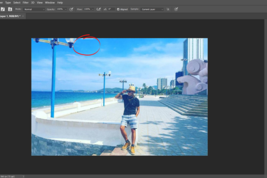The height and width of the screenshot is (178, 267).
Task: Open the Filter menu
Action: 26,2
